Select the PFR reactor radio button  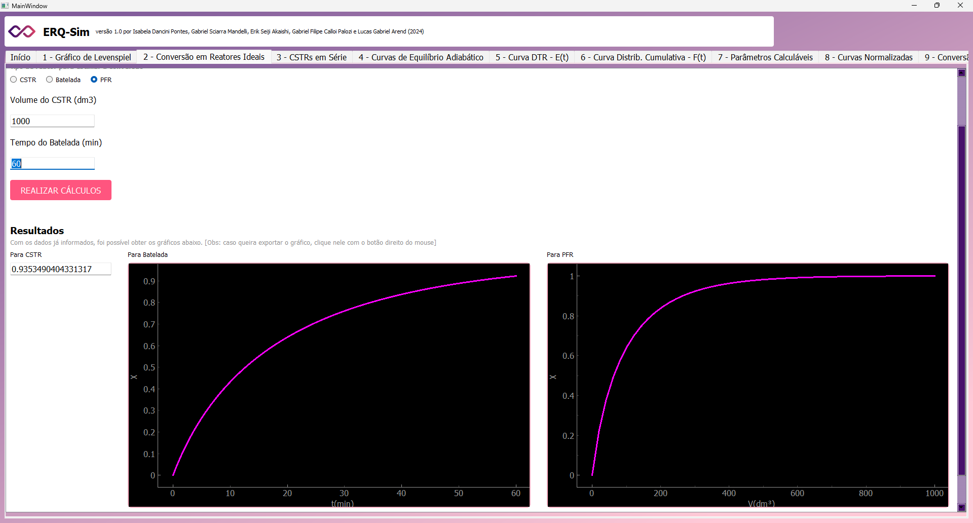[x=94, y=80]
